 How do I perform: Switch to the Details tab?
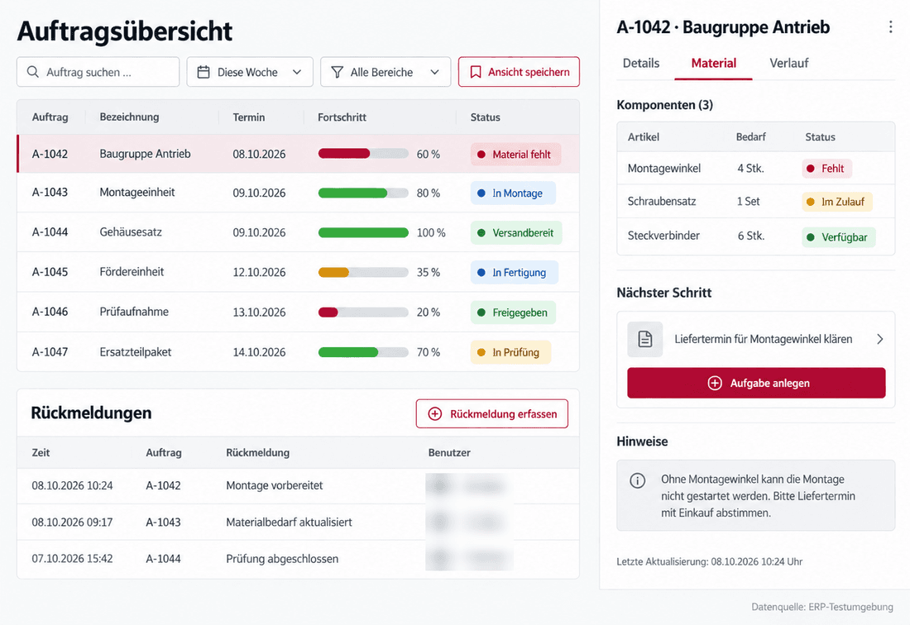point(640,63)
